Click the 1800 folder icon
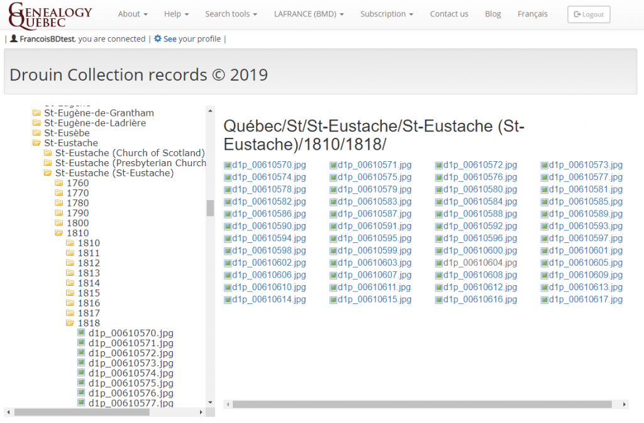 pos(59,223)
